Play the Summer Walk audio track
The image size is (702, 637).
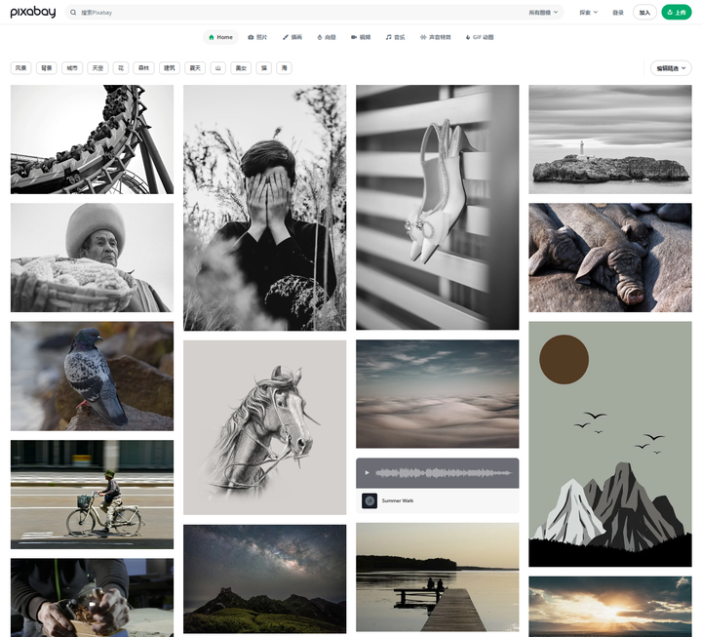[x=367, y=472]
